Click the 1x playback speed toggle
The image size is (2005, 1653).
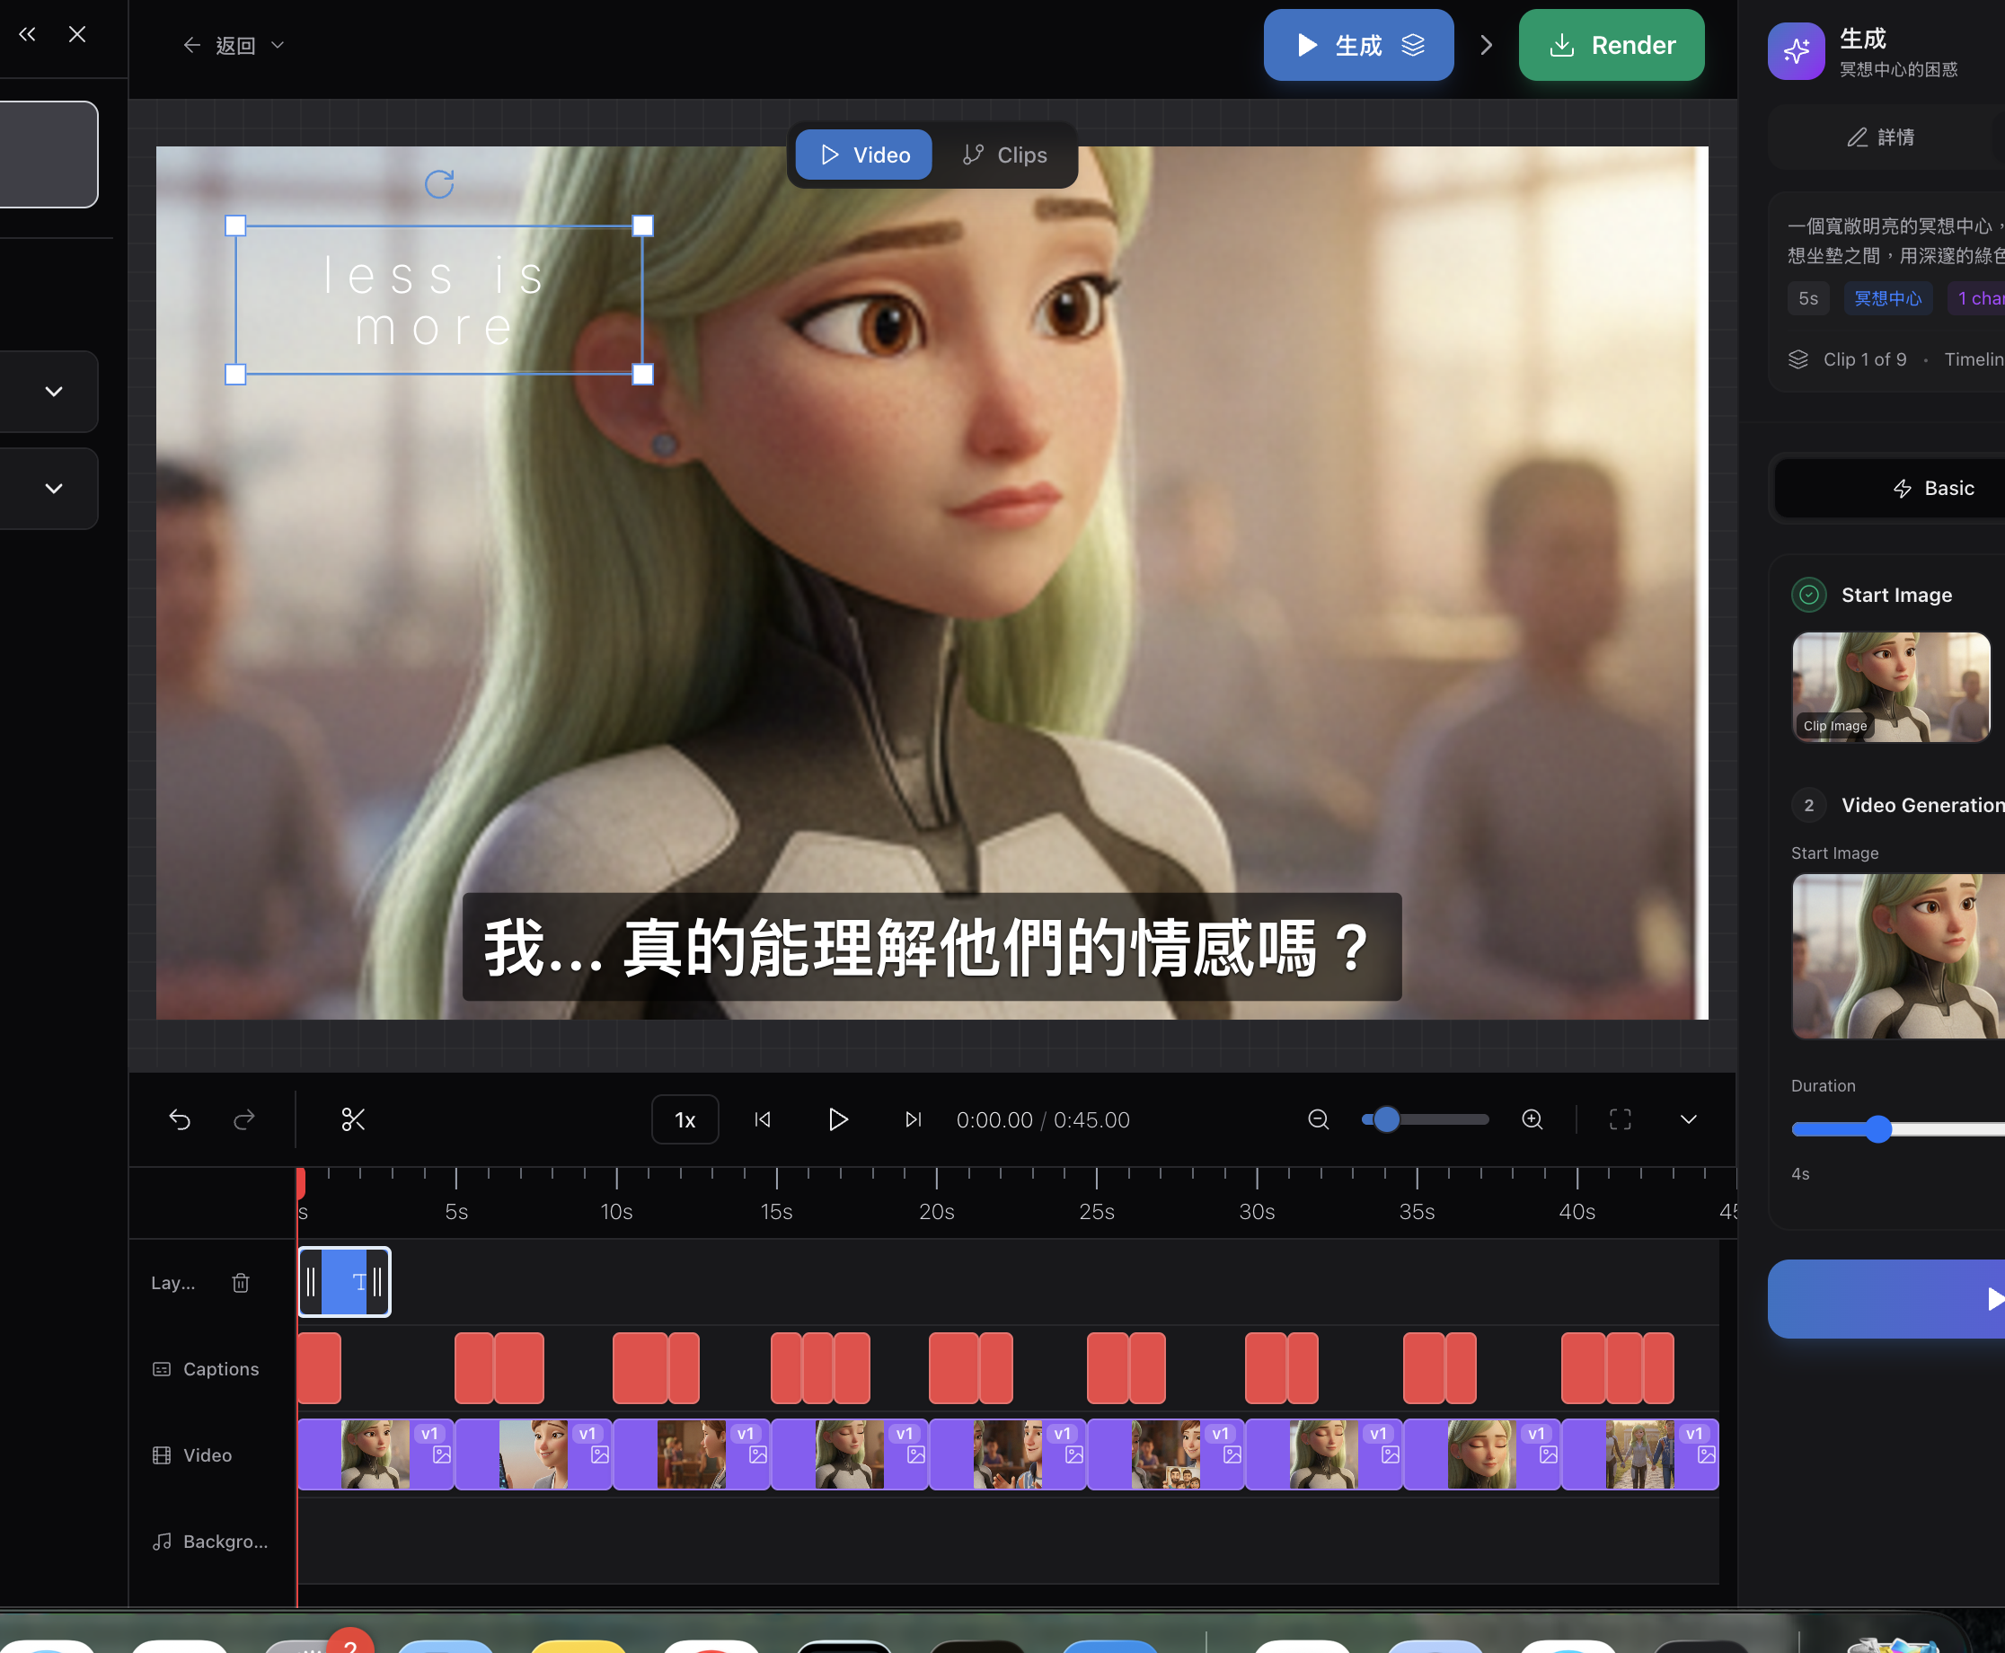point(685,1119)
